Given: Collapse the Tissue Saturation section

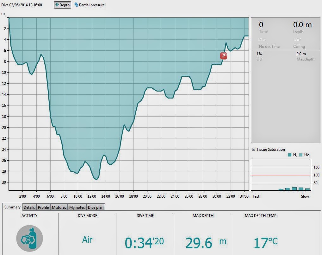Looking at the screenshot, I should (253, 150).
